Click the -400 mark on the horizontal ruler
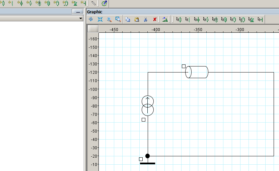The height and width of the screenshot is (171, 279). click(x=156, y=30)
